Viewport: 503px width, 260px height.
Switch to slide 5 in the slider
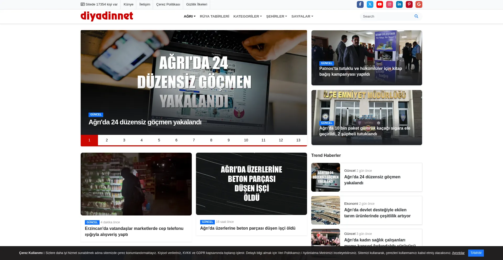[x=159, y=140]
